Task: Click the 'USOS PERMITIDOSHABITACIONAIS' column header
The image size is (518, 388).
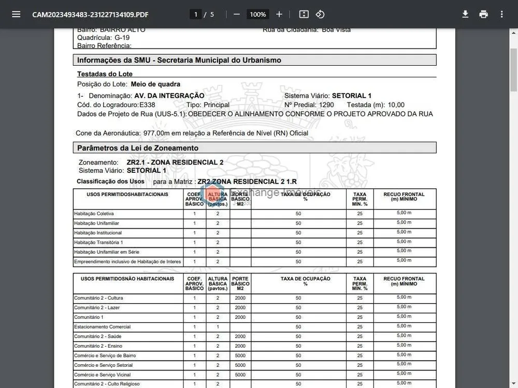Action: coord(127,195)
